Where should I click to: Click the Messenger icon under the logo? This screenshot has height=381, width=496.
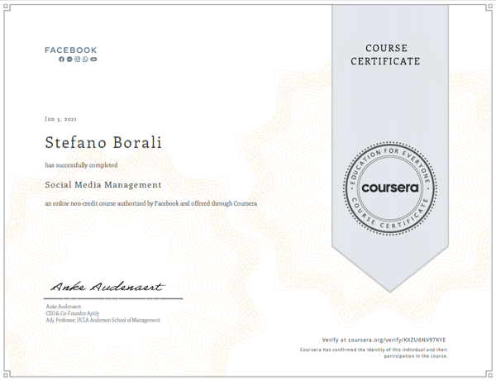(69, 60)
